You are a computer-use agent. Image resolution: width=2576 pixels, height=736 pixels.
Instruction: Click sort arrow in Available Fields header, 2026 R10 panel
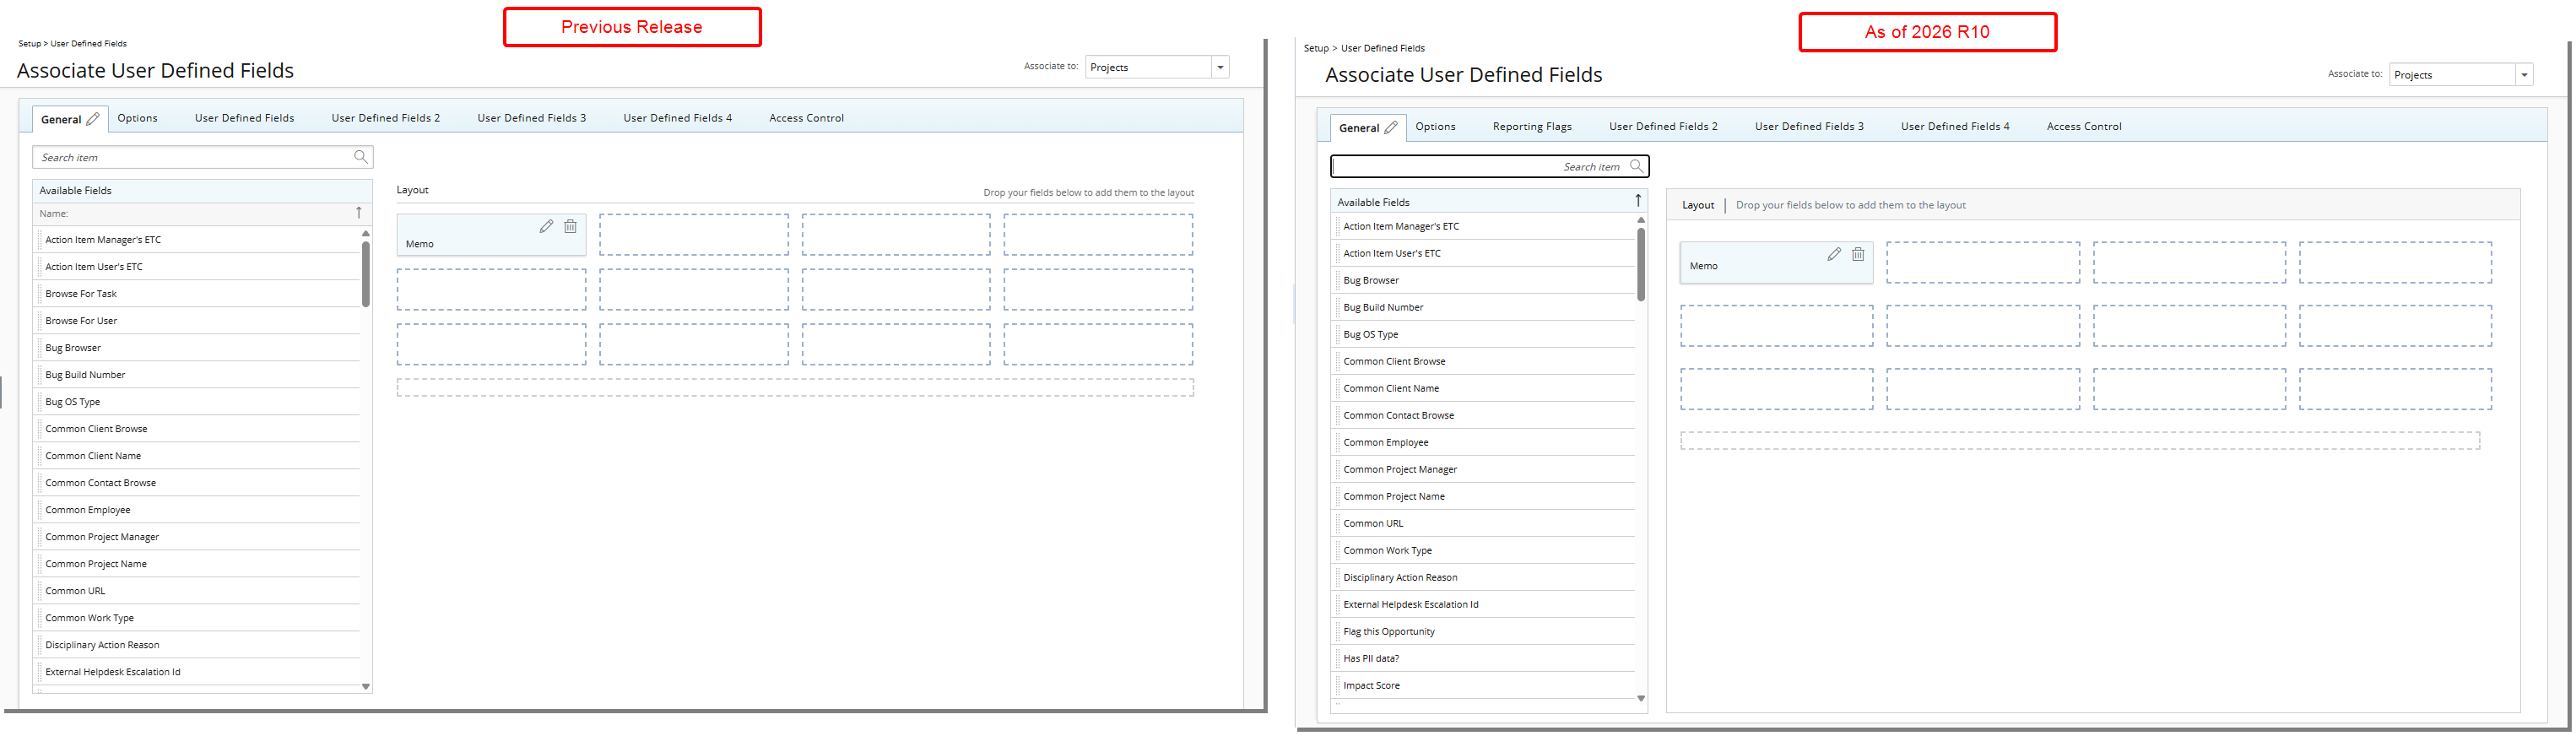[x=1638, y=201]
